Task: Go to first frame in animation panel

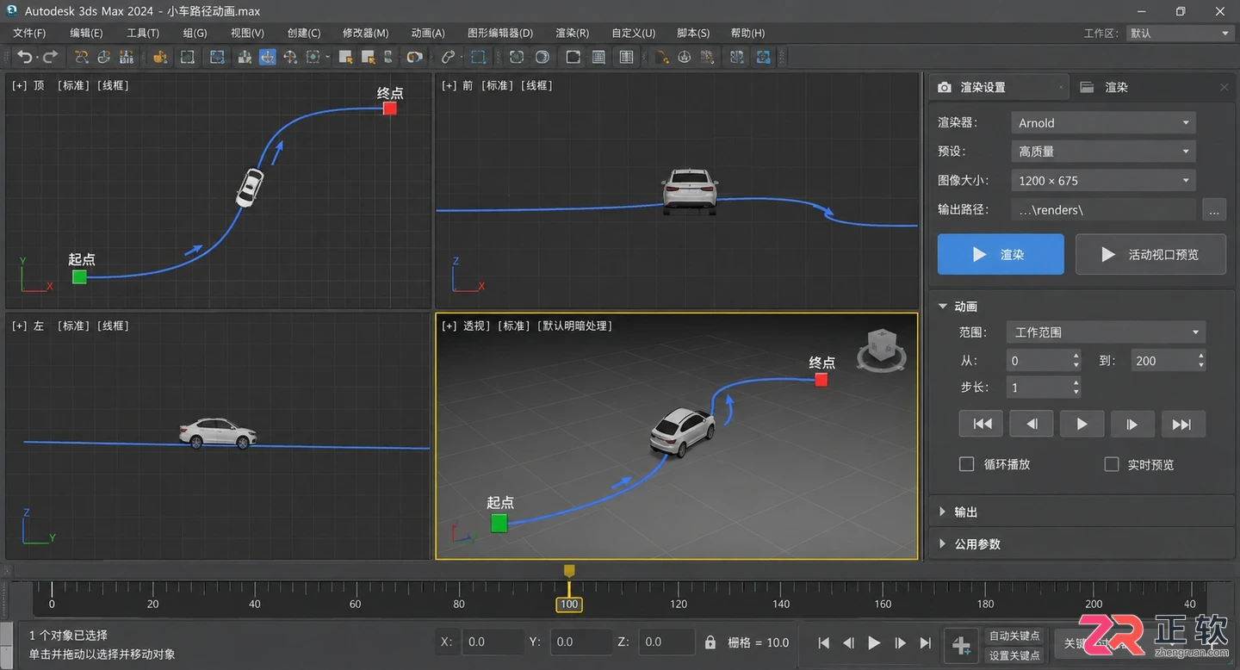Action: click(982, 424)
